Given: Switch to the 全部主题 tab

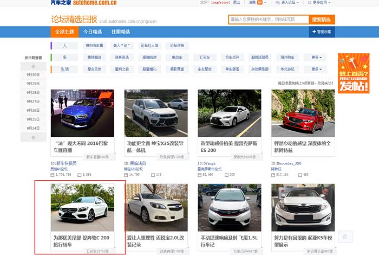Looking at the screenshot, I should tap(64, 31).
